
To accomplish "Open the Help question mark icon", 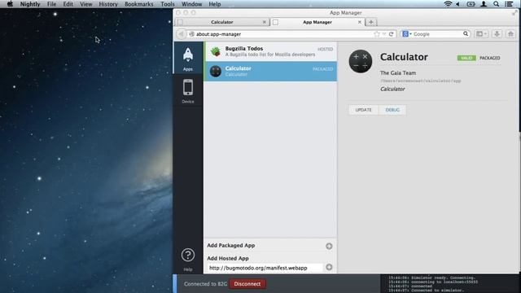I will click(x=188, y=255).
